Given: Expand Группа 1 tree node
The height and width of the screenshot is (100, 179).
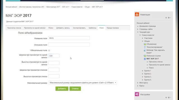Looking at the screenshot, I should point(142,71).
